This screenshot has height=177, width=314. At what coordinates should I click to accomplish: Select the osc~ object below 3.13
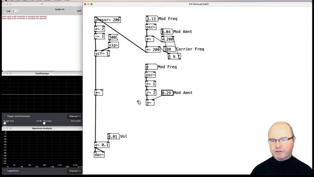click(x=151, y=27)
